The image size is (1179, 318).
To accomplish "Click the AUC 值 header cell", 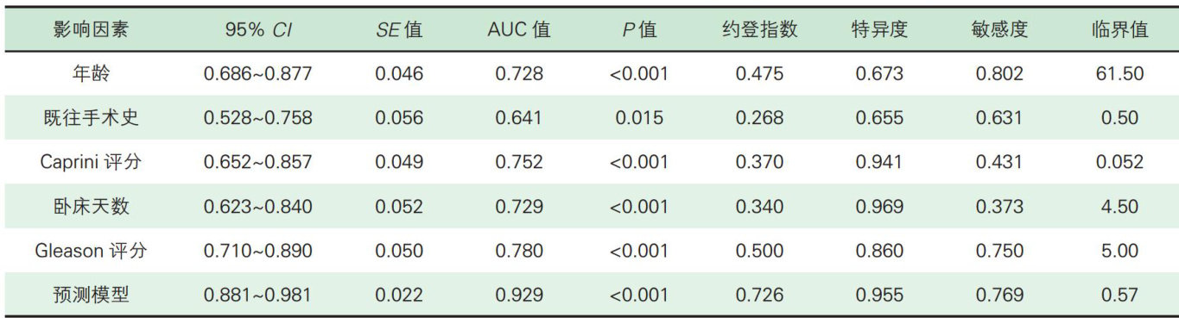I will tap(519, 30).
